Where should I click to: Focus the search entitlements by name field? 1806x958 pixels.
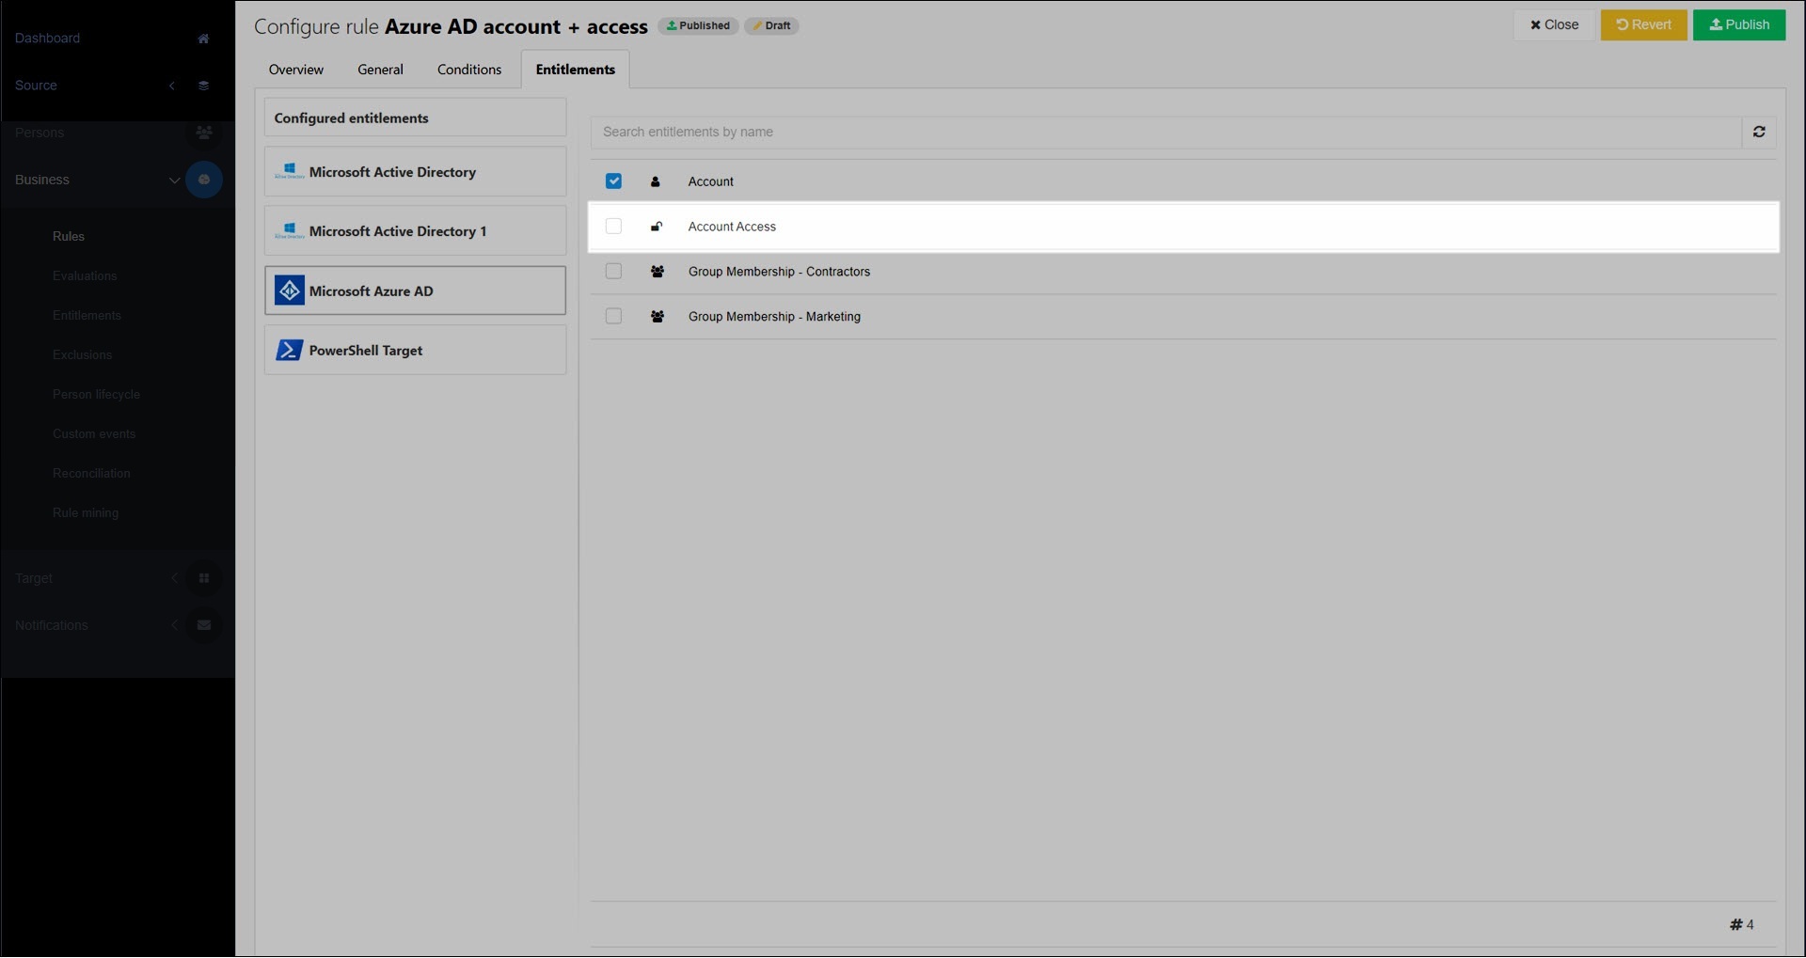click(x=1166, y=133)
